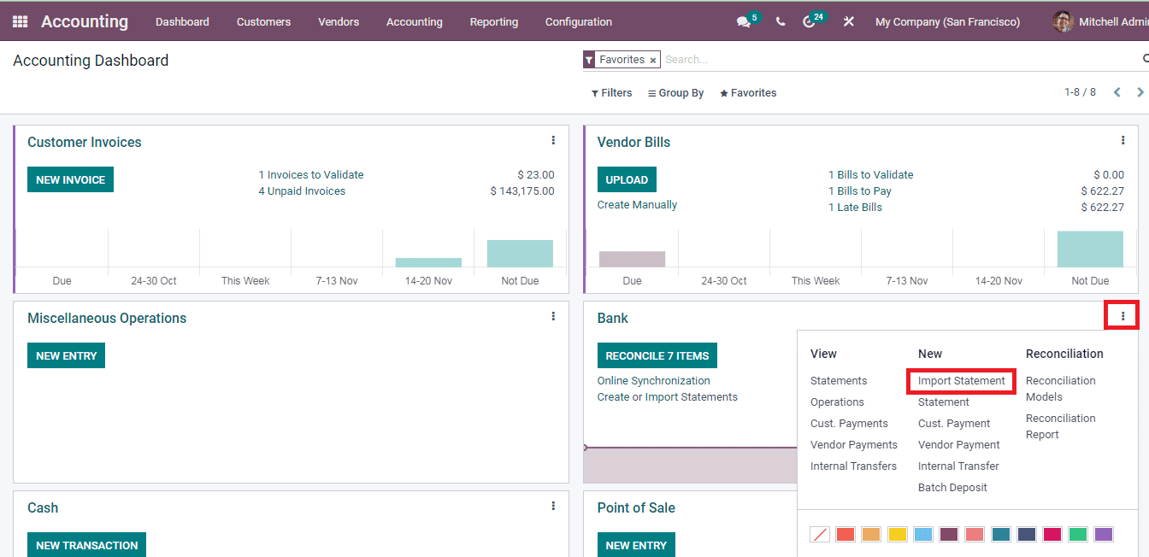Click the search magnifier icon
Viewport: 1149px width, 557px height.
coord(1144,58)
